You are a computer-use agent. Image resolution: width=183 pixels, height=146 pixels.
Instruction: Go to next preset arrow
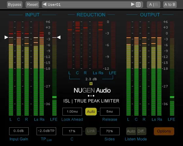pyautogui.click(x=133, y=5)
